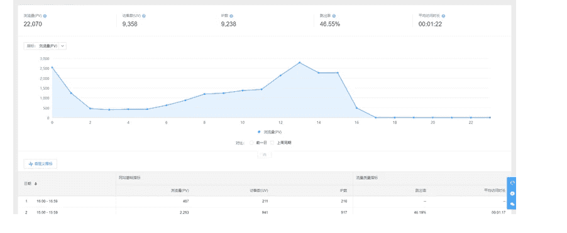Screen dimensions: 567x233
Task: Click the 216 IP count cell
Action: tap(344, 201)
